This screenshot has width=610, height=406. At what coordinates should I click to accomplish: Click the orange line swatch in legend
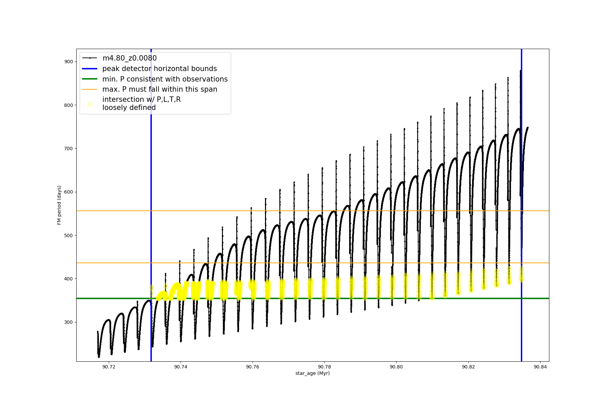pos(90,89)
